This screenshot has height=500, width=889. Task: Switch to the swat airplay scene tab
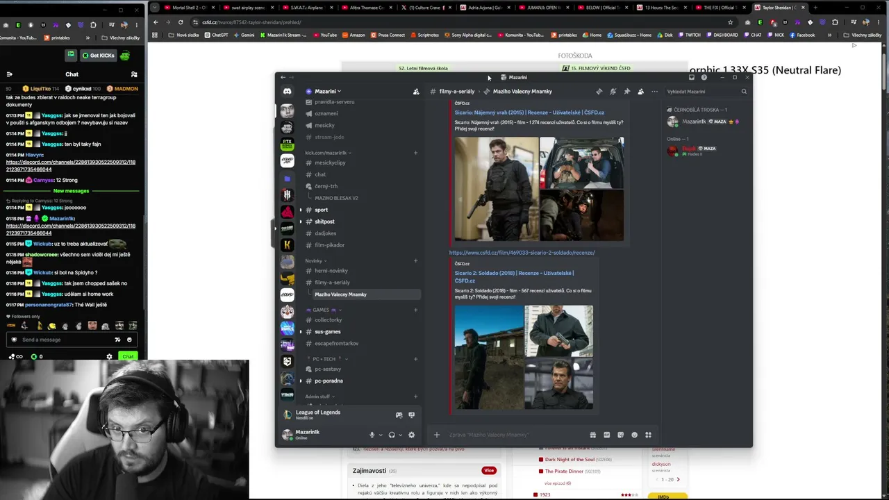248,8
